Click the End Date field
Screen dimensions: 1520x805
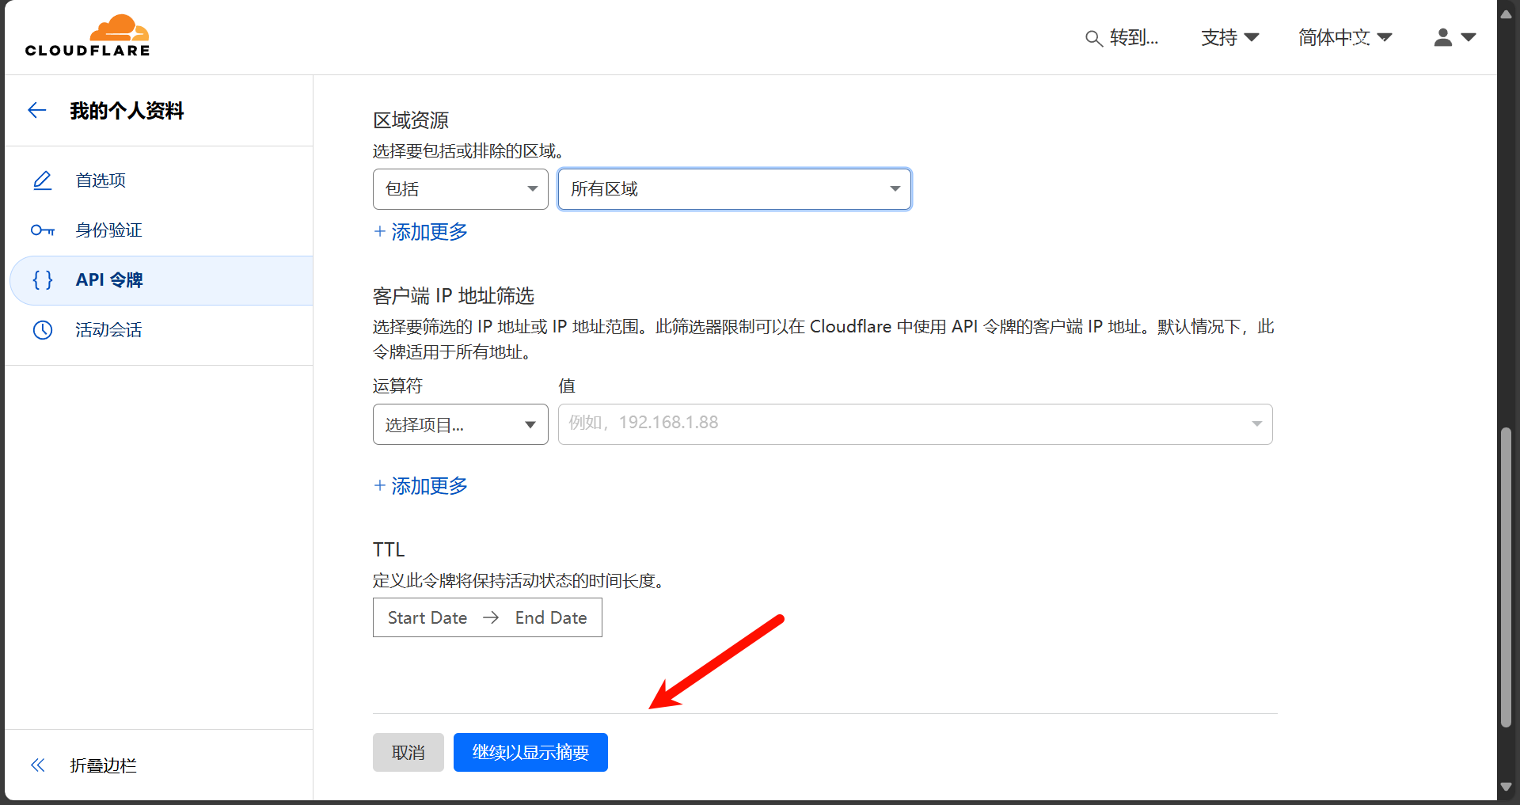click(x=551, y=617)
